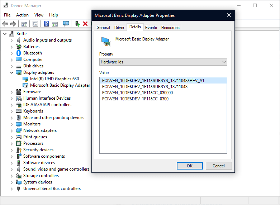Screen dimensions: 280x205
Task: Expand the Monitors category
Action: [x=11, y=124]
